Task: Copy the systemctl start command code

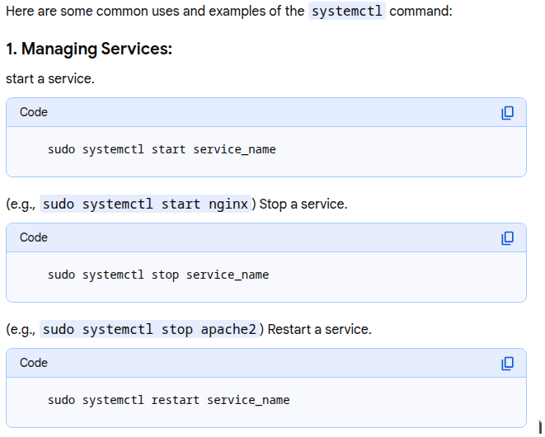Action: pyautogui.click(x=507, y=112)
